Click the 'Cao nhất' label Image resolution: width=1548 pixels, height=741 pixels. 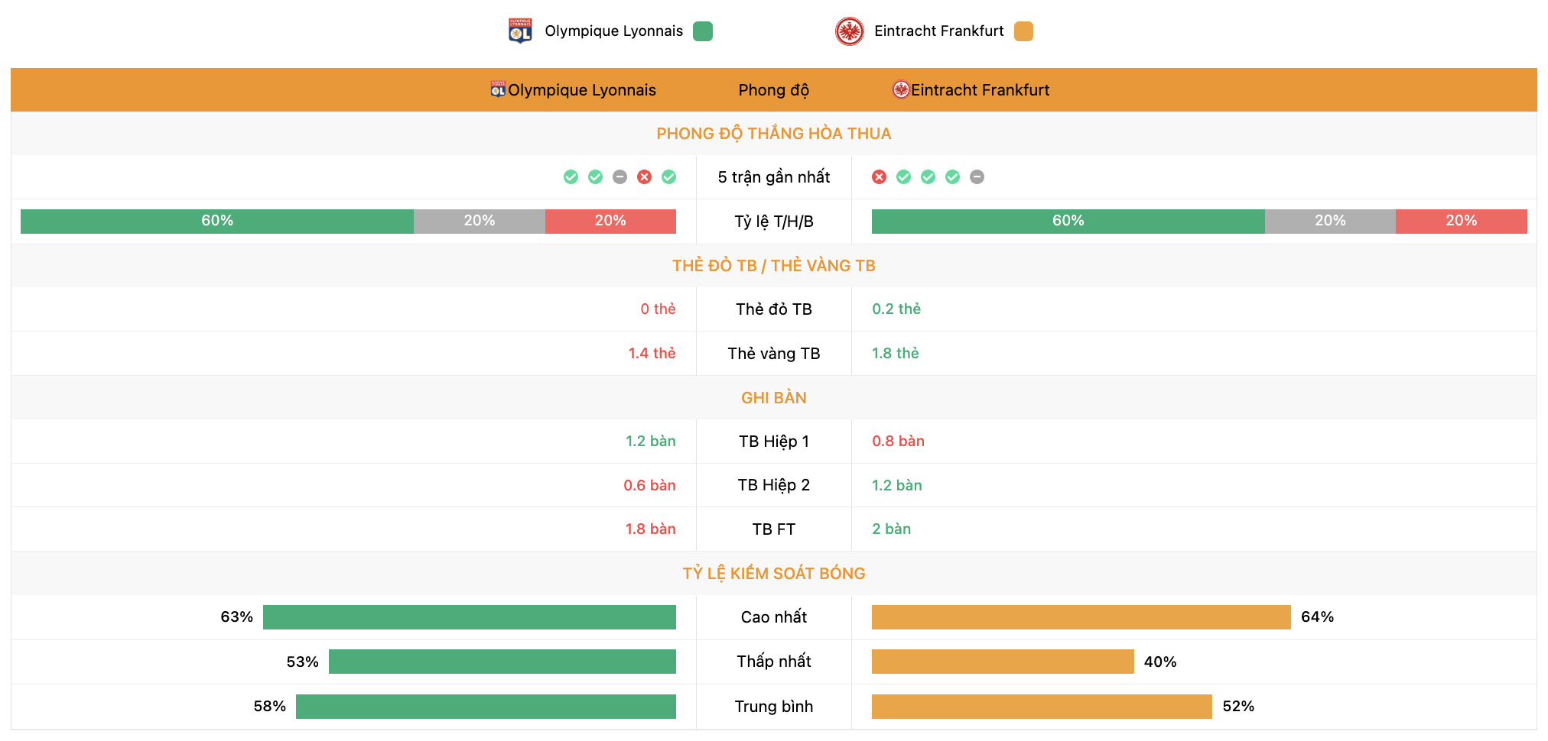point(773,617)
